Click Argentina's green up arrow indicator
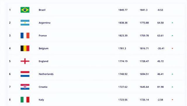This screenshot has height=106, width=187. pyautogui.click(x=172, y=23)
